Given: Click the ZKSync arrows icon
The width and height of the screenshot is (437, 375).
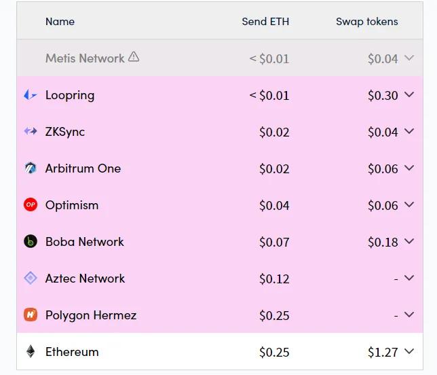Looking at the screenshot, I should point(31,132).
